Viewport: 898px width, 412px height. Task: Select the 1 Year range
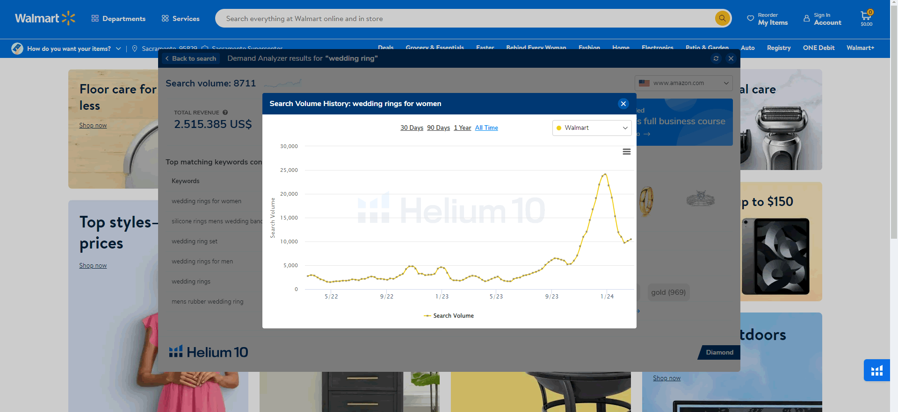[462, 128]
